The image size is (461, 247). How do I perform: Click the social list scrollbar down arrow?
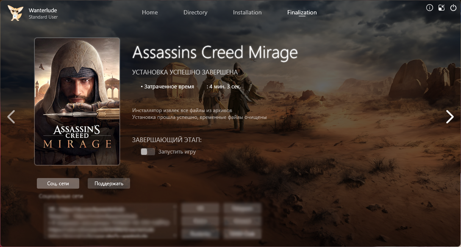(175, 235)
